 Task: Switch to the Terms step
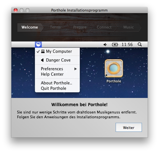55,27
